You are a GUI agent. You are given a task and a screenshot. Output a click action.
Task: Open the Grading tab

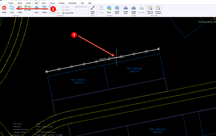[61, 3]
